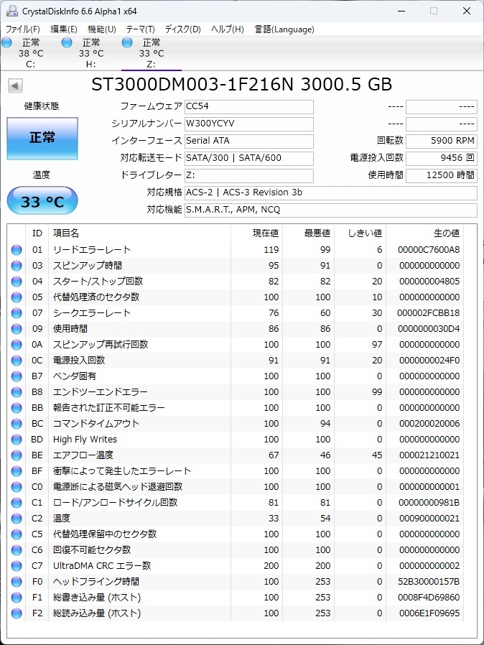Viewport: 484px width, 645px height.
Task: Click status orb for ID 09 使用時間 row
Action: (17, 329)
